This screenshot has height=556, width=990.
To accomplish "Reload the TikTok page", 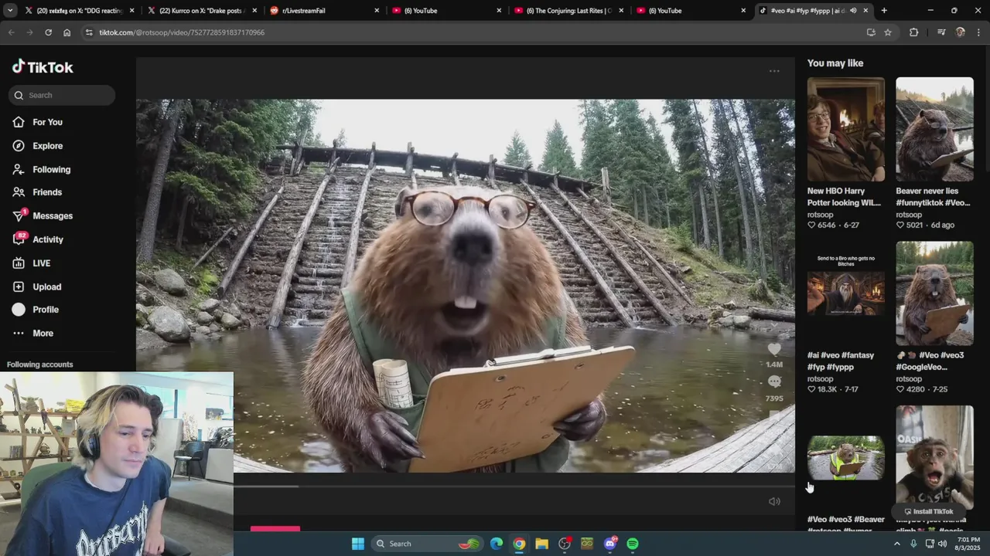I will 48,32.
